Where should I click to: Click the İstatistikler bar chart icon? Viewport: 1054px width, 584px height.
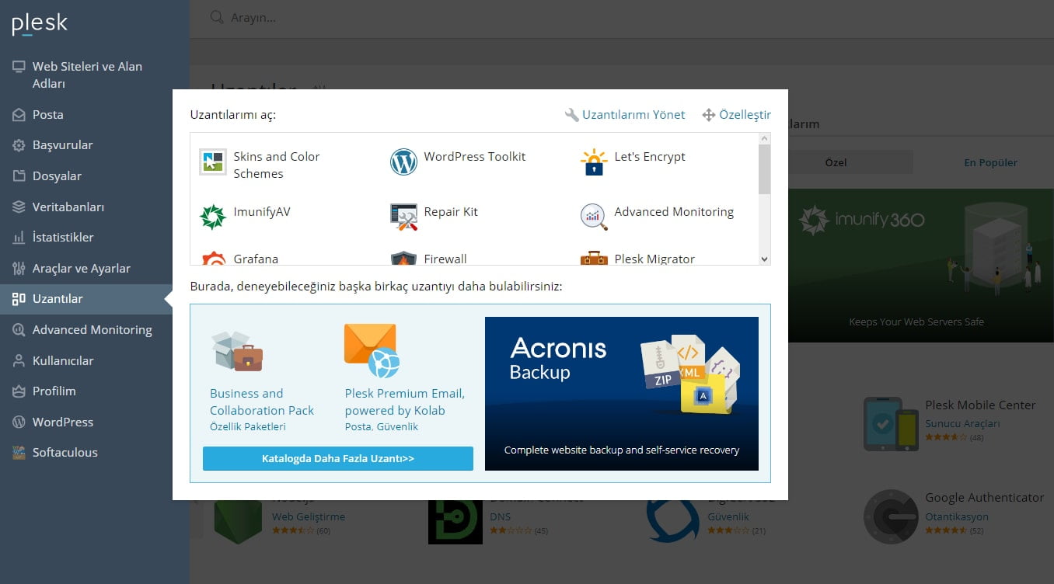pyautogui.click(x=19, y=238)
